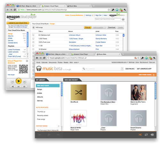Image resolution: width=160 pixels, height=144 pixels.
Task: Open Gmail account dropdown in Music Beta
Action: tap(120, 62)
